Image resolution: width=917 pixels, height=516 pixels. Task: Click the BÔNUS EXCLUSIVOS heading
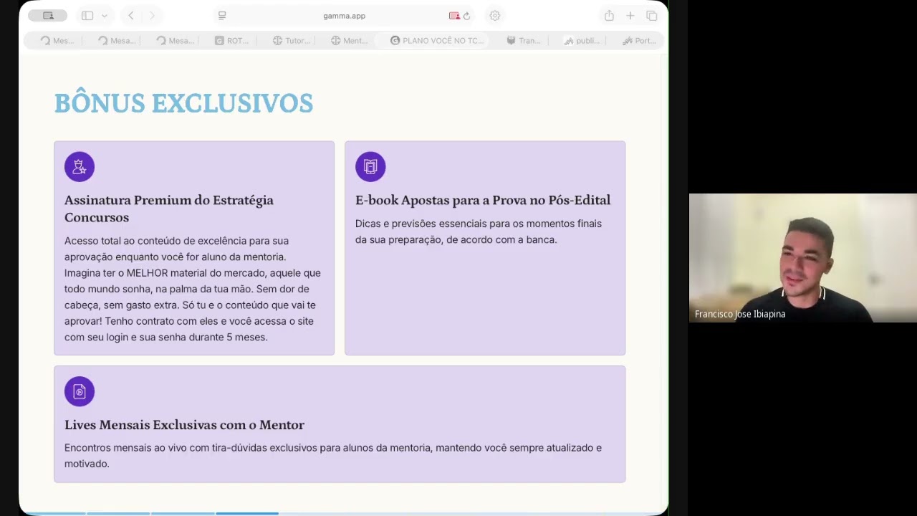(183, 103)
